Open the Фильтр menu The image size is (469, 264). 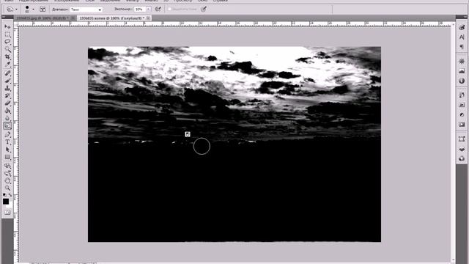click(x=132, y=1)
